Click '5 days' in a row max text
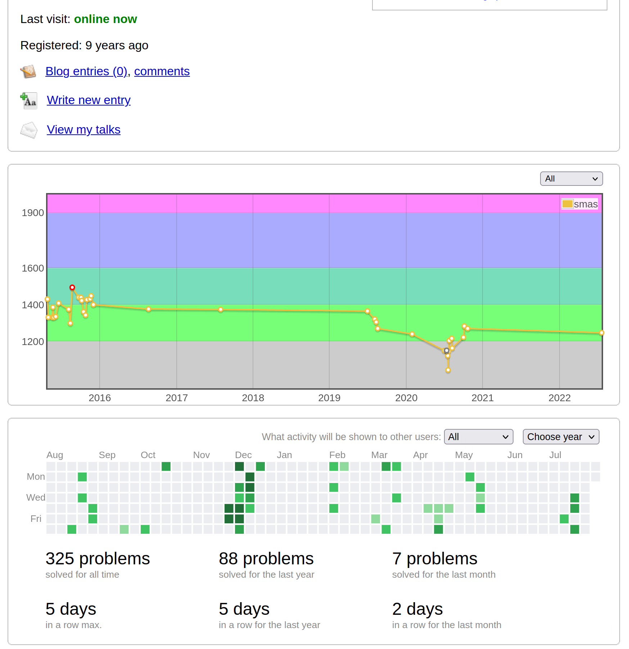This screenshot has width=629, height=649. [71, 609]
